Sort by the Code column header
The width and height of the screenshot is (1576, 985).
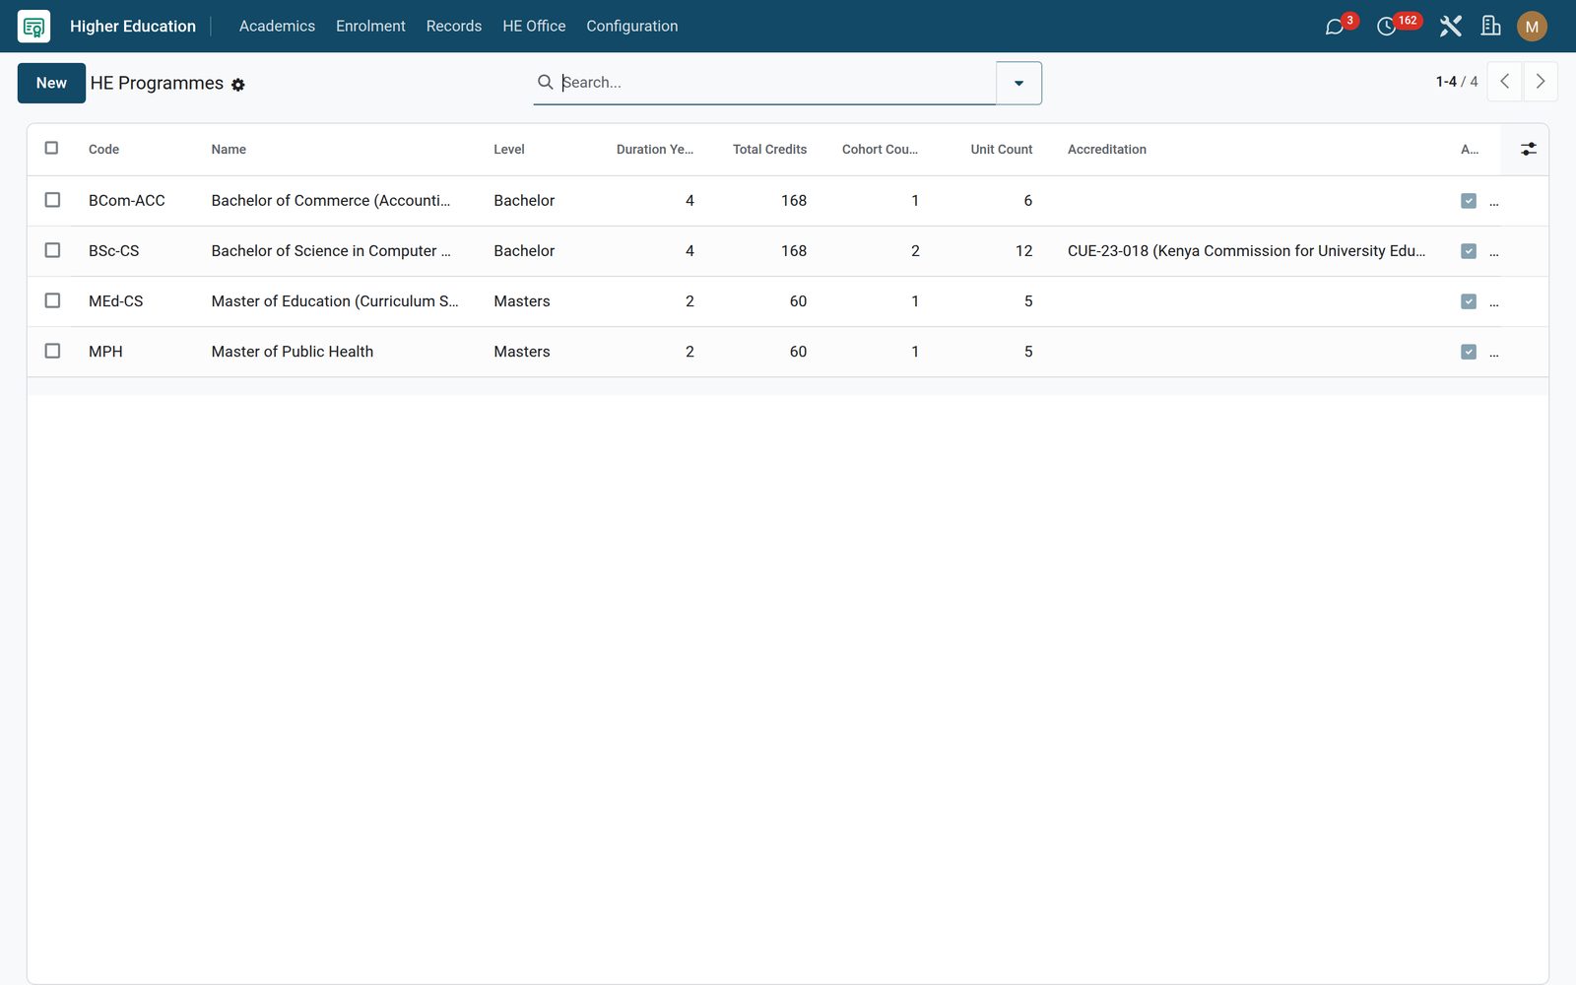click(103, 150)
